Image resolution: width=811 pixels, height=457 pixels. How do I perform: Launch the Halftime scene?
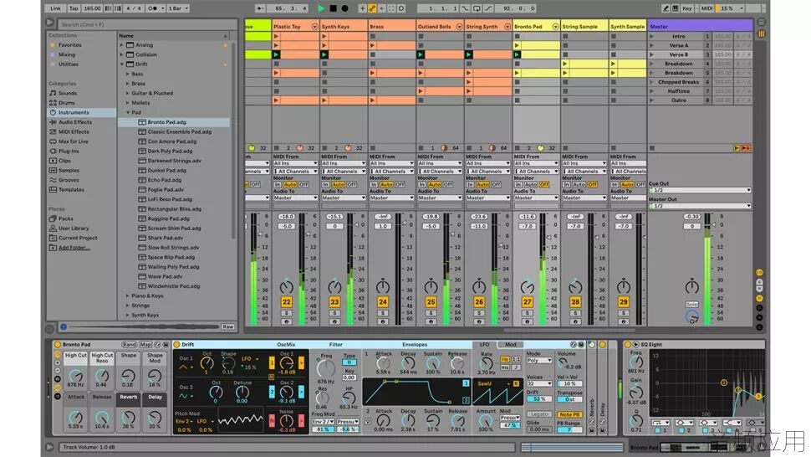(x=651, y=91)
